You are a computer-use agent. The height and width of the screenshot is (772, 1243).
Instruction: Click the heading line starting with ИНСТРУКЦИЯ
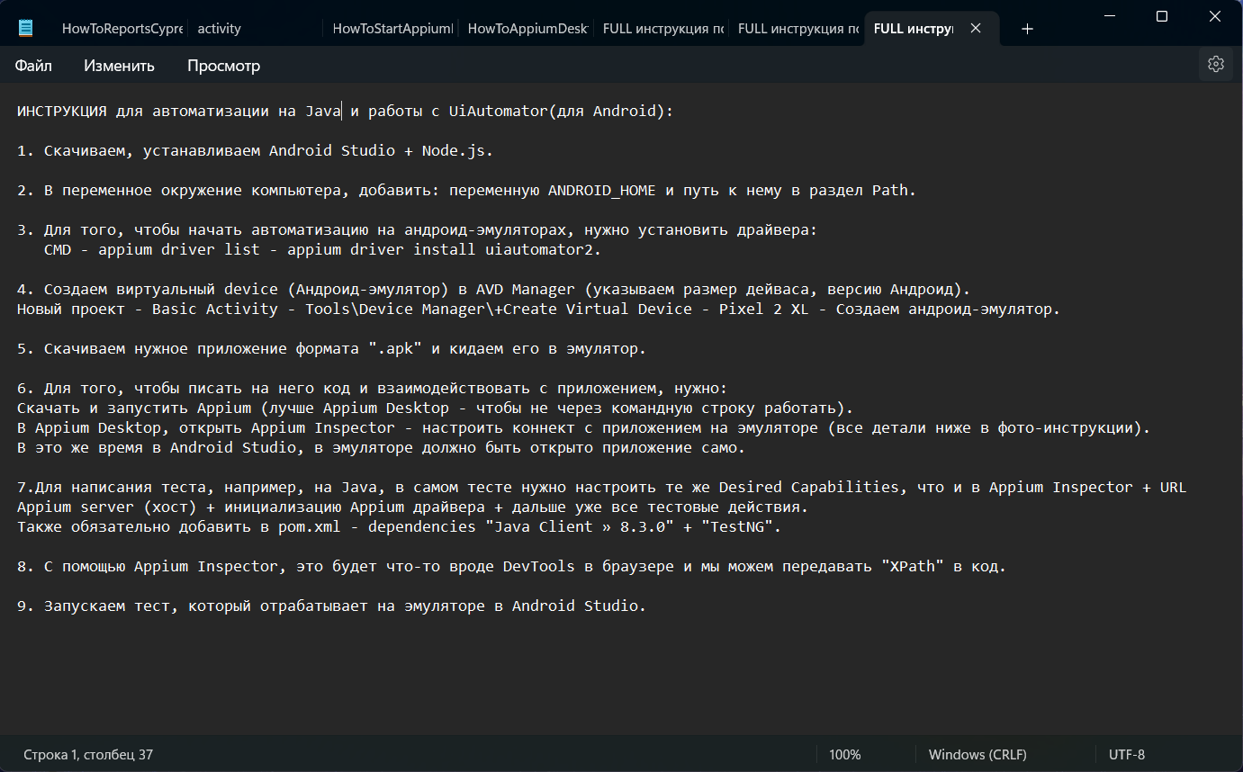(346, 112)
